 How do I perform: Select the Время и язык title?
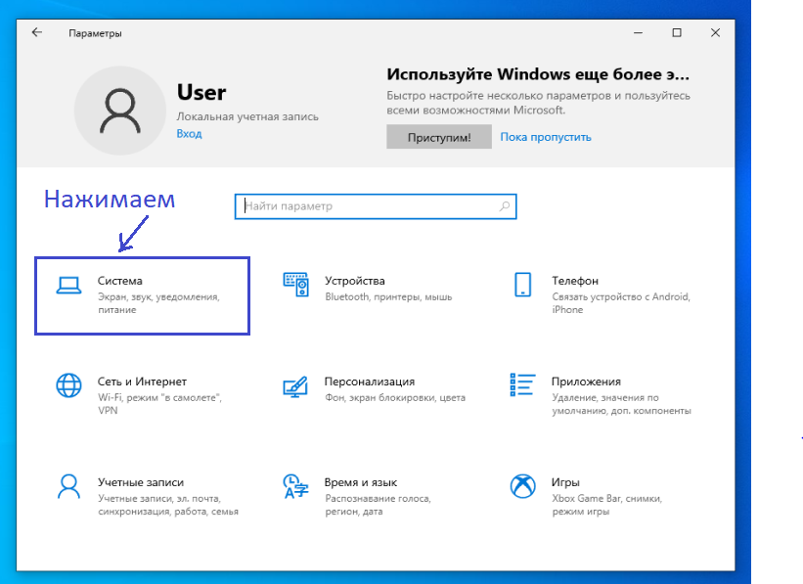point(361,482)
